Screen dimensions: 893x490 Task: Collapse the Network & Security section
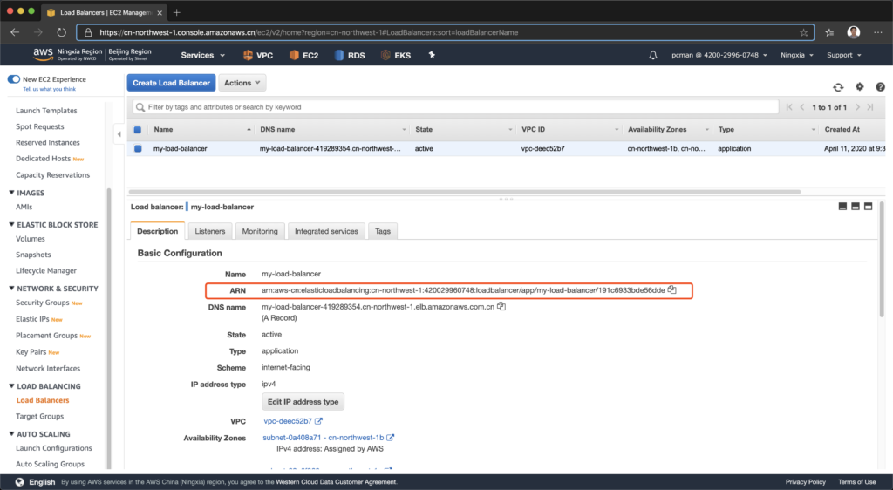click(11, 289)
